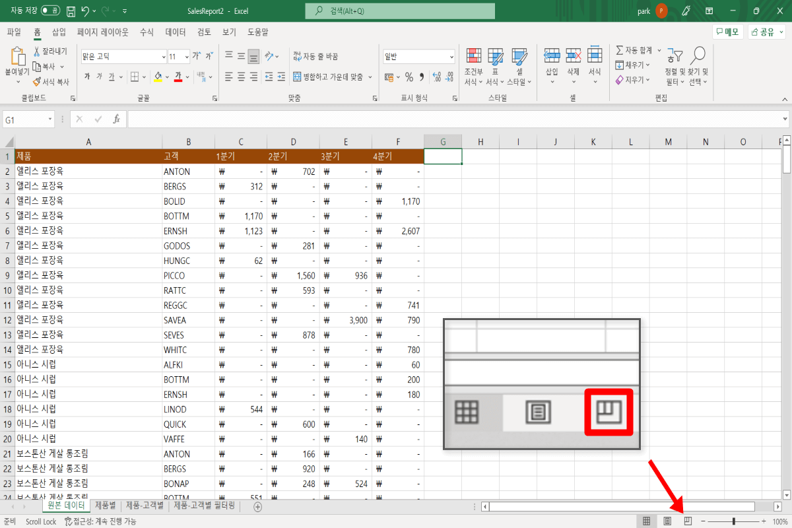Open the Data (데이터) ribbon tab
The height and width of the screenshot is (528, 792).
tap(176, 32)
